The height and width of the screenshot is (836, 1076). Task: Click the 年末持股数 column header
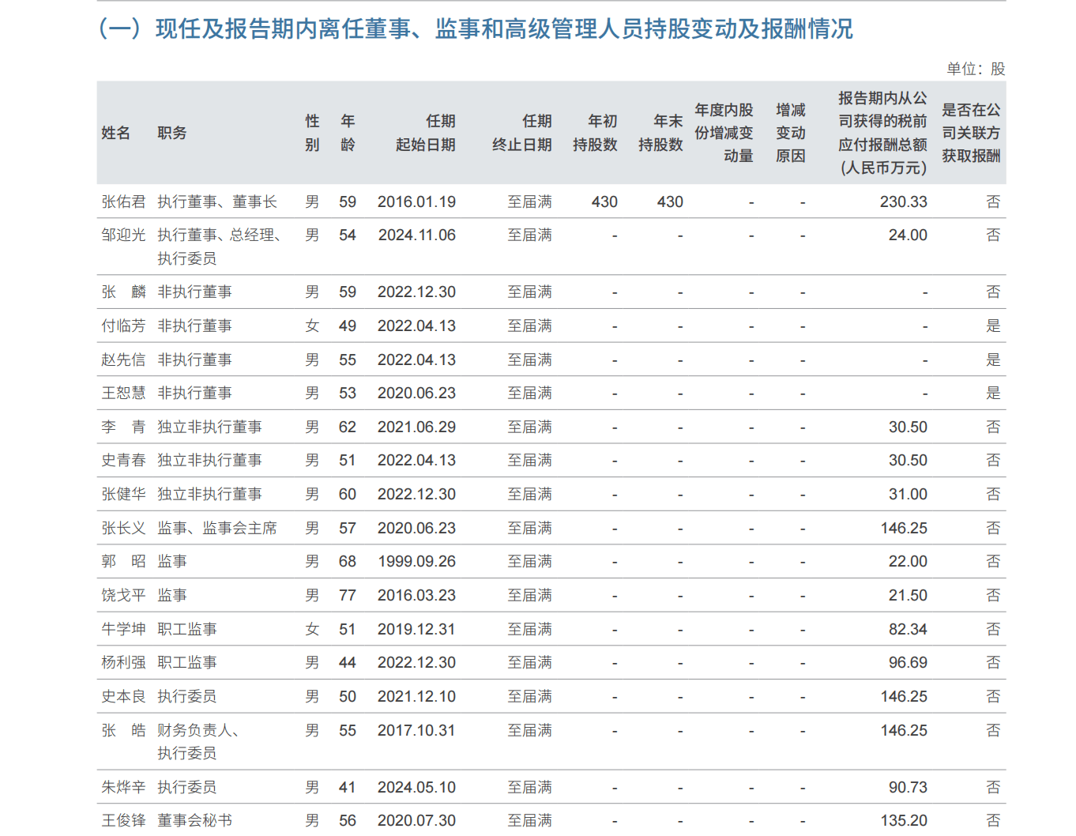(661, 133)
